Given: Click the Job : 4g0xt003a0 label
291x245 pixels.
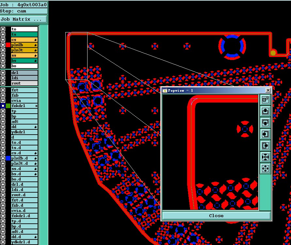Looking at the screenshot, I should (24, 5).
